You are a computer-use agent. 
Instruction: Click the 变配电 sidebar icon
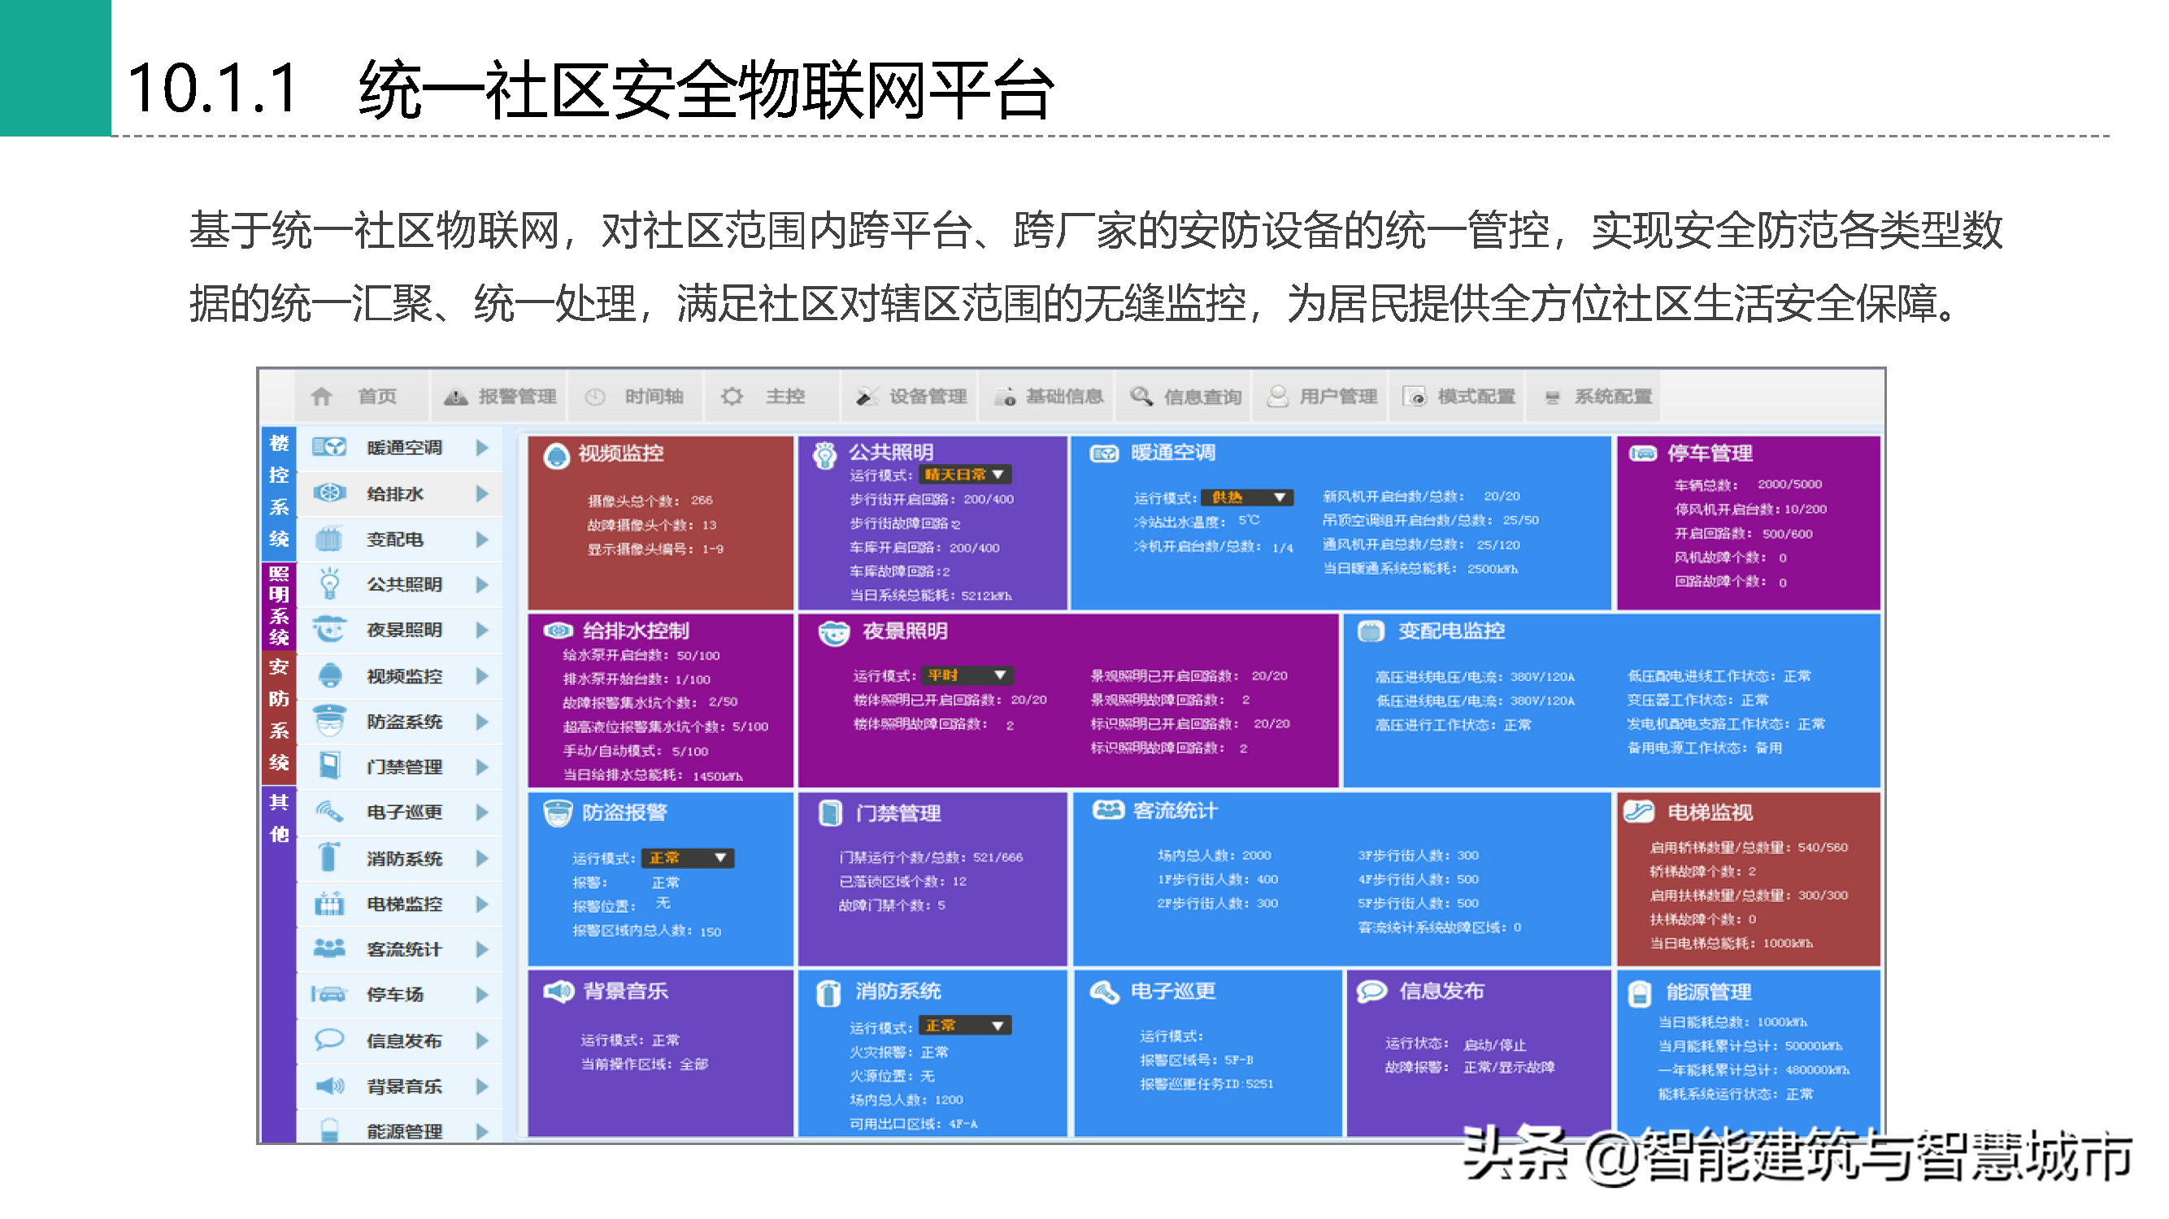329,538
